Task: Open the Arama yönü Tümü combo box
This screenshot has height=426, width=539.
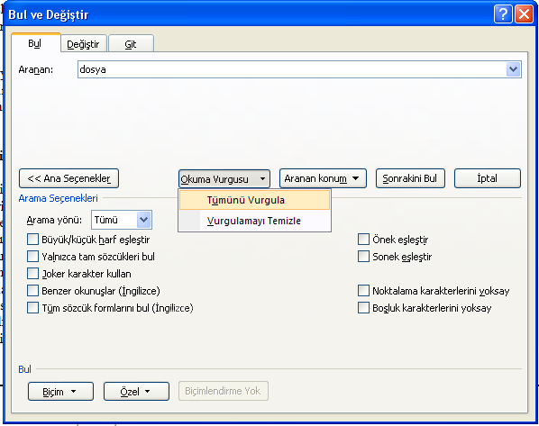Action: [122, 220]
